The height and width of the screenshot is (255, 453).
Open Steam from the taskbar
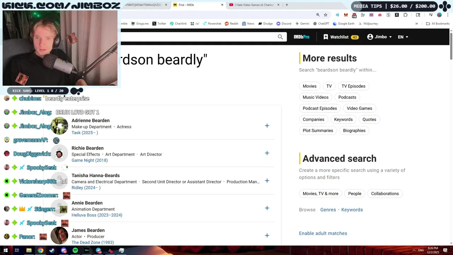pyautogui.click(x=52, y=250)
